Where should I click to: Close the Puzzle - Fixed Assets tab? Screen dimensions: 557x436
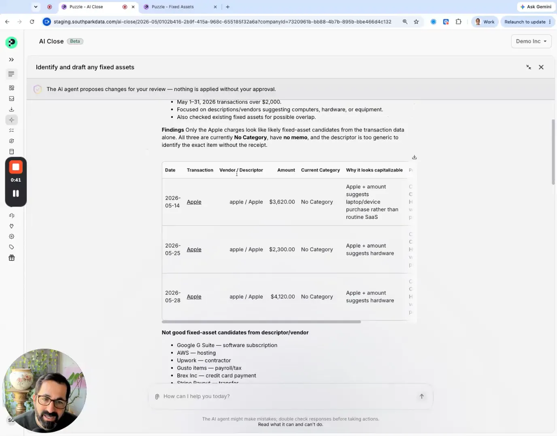pos(215,7)
